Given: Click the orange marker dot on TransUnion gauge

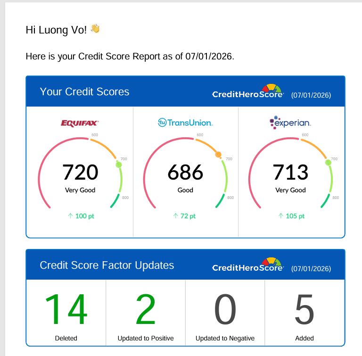Looking at the screenshot, I should 218,155.
